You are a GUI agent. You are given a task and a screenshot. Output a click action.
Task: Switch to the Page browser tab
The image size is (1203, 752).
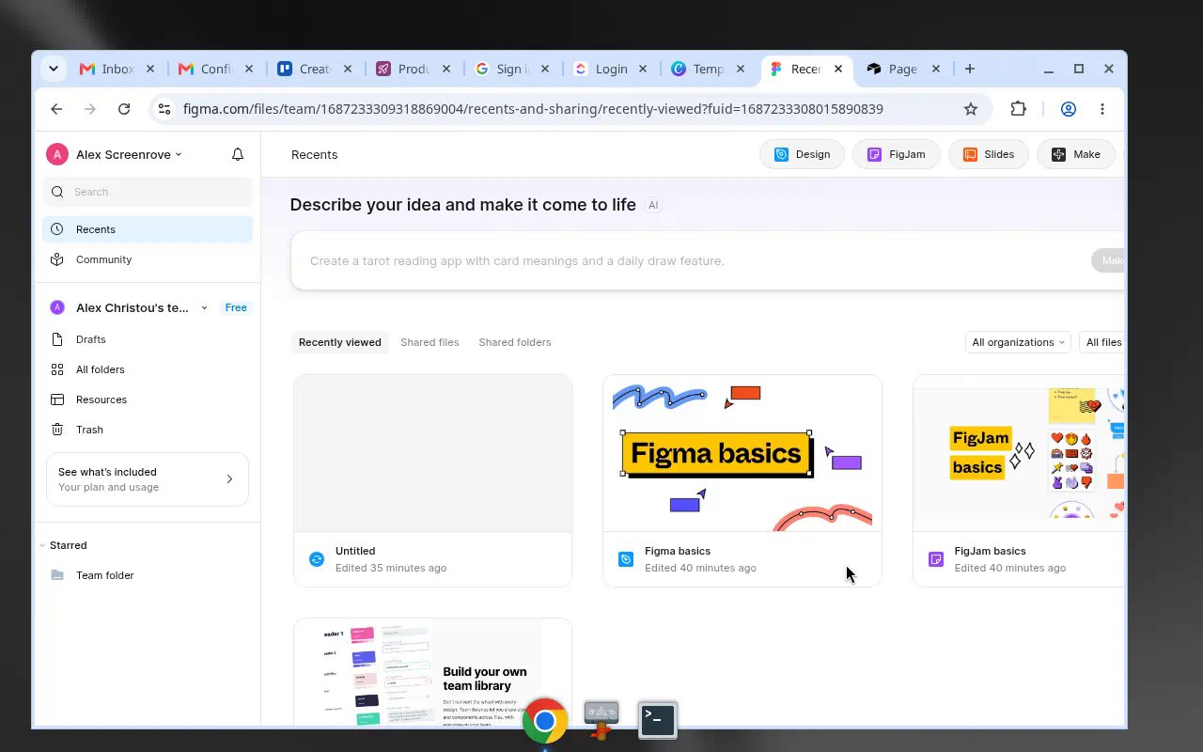tap(902, 69)
